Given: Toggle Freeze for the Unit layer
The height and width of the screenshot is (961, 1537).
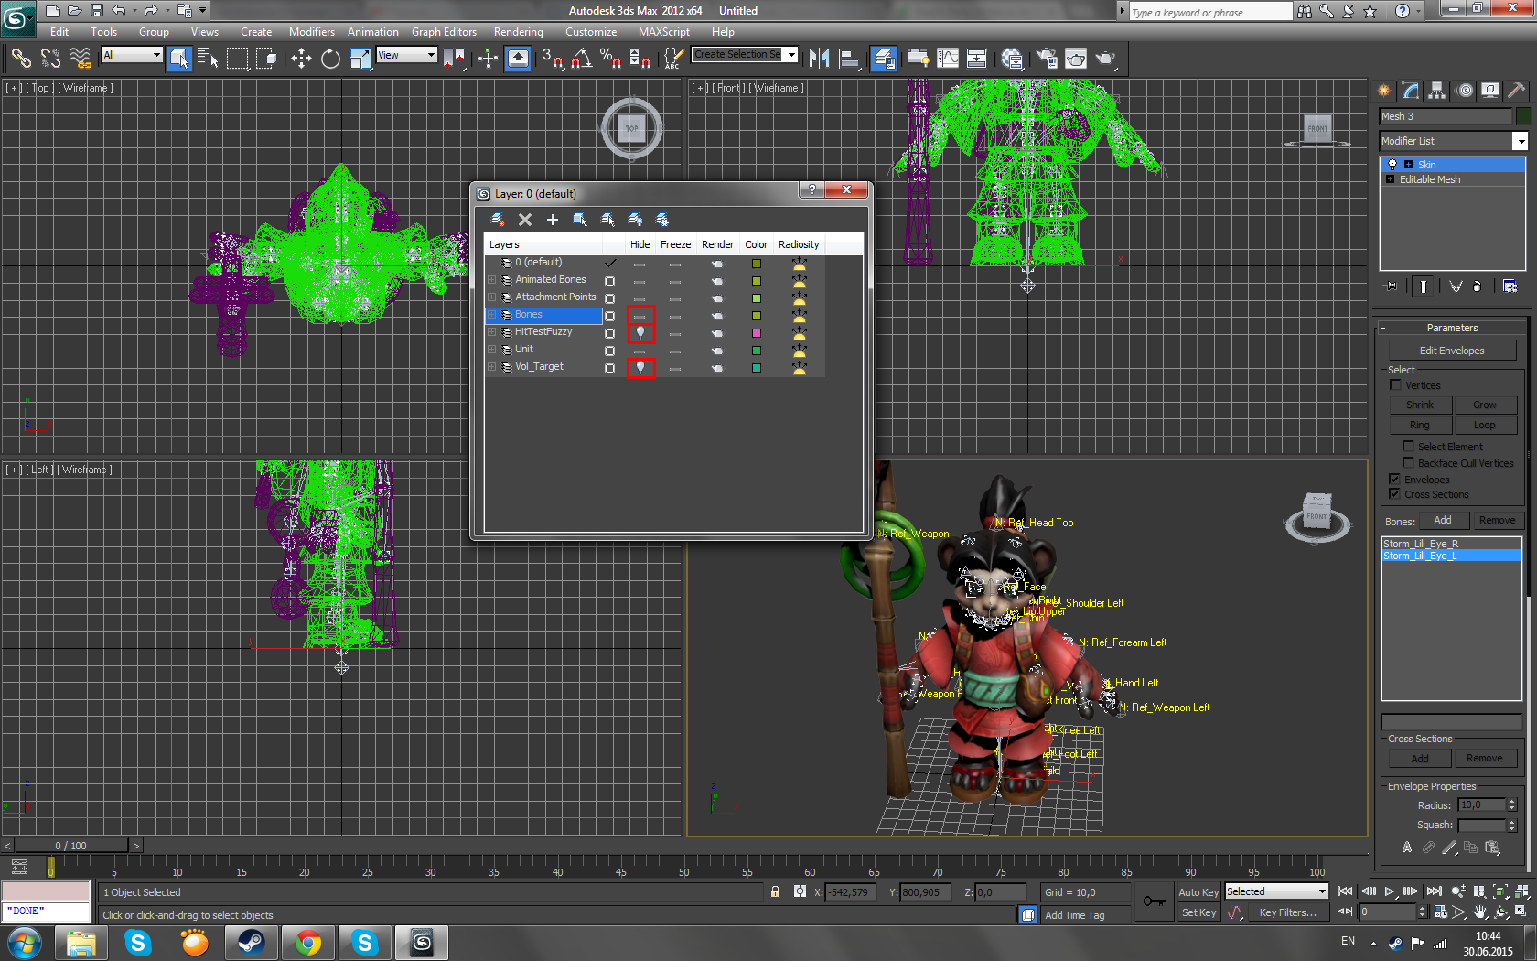Looking at the screenshot, I should click(675, 351).
